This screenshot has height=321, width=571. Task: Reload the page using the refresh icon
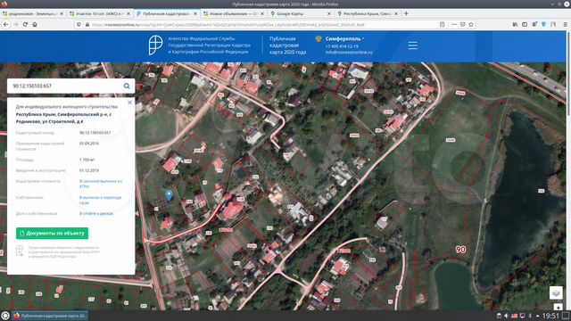(x=25, y=24)
